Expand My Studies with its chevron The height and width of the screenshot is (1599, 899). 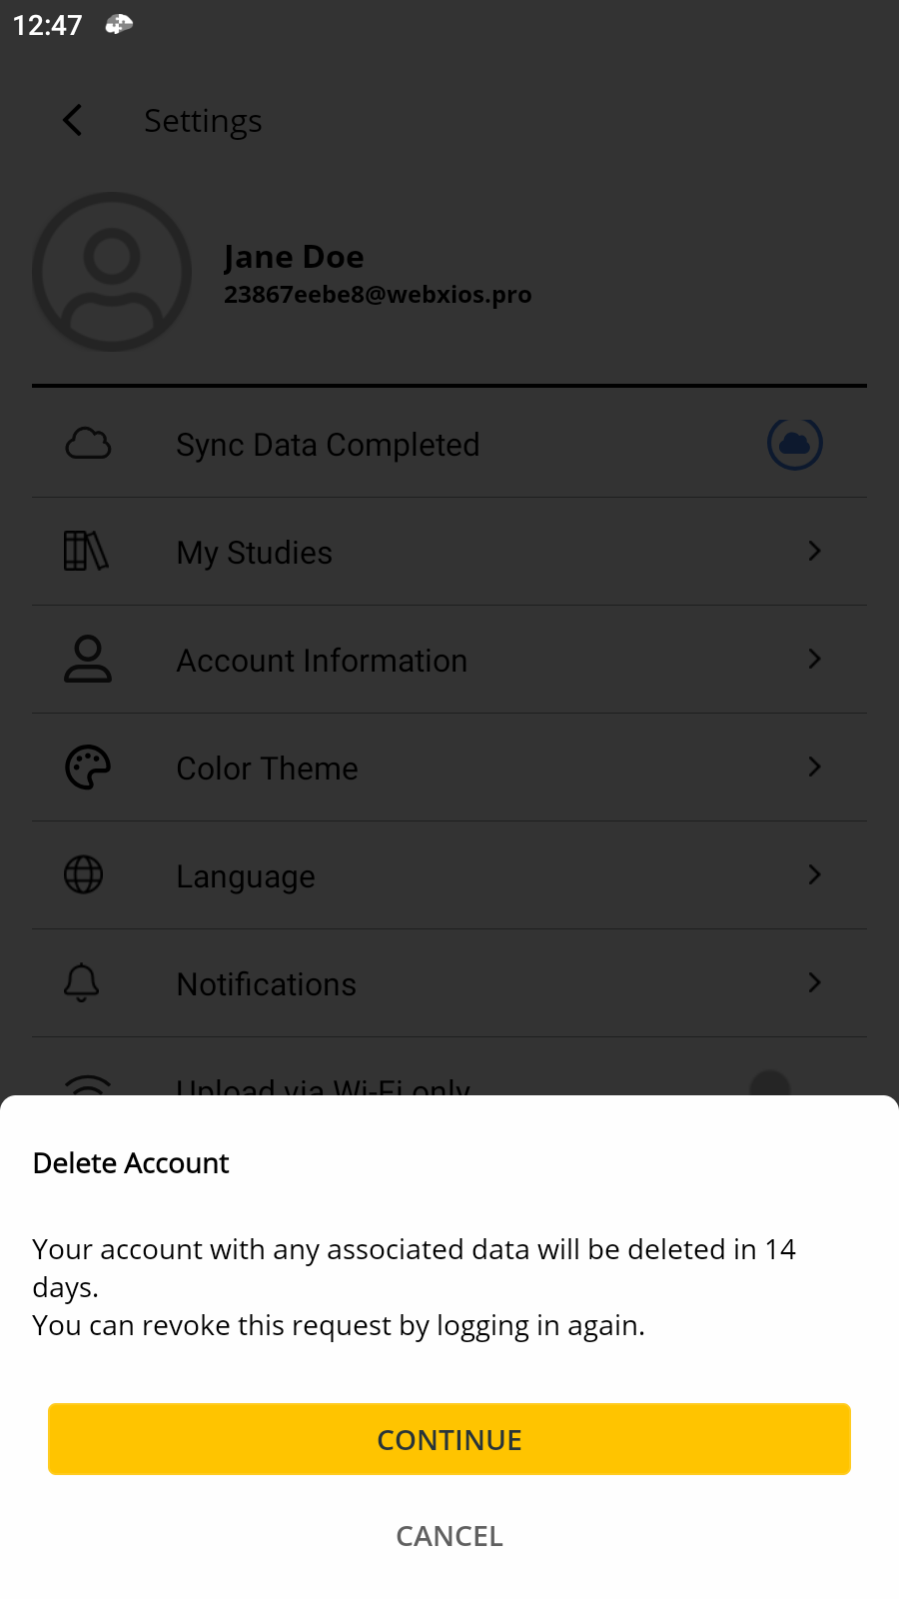(x=814, y=552)
